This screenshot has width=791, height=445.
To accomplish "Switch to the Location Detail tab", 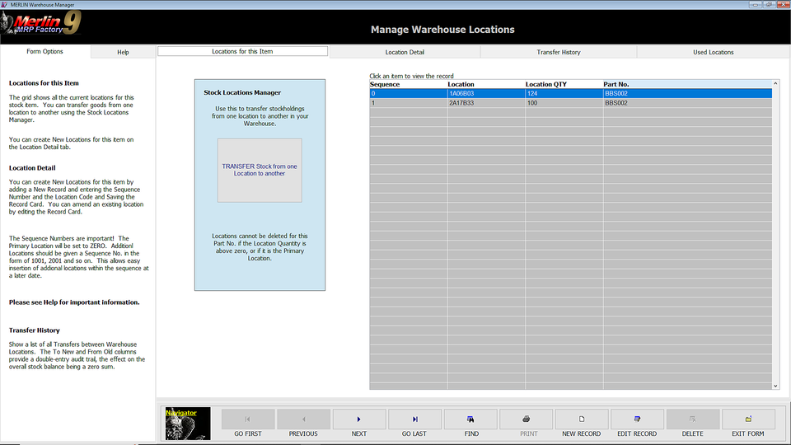I will pyautogui.click(x=405, y=52).
